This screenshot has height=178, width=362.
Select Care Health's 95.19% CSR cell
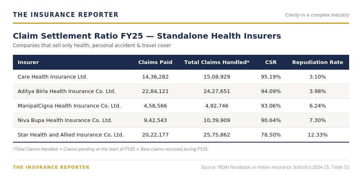point(271,77)
